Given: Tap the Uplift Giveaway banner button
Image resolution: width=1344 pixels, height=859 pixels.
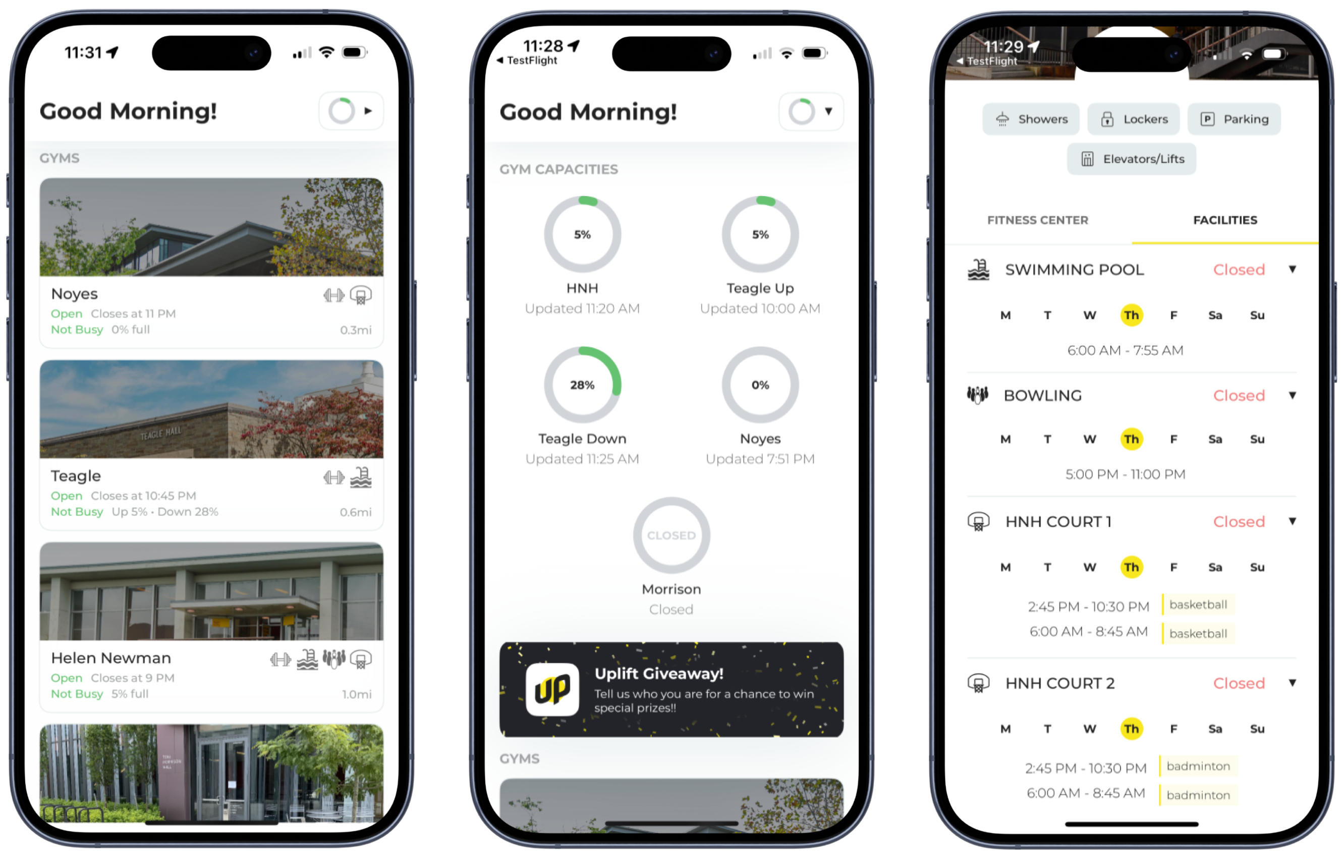Looking at the screenshot, I should [x=671, y=685].
